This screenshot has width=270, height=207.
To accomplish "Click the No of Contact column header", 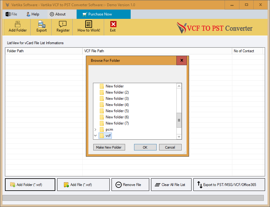I will tap(247, 51).
